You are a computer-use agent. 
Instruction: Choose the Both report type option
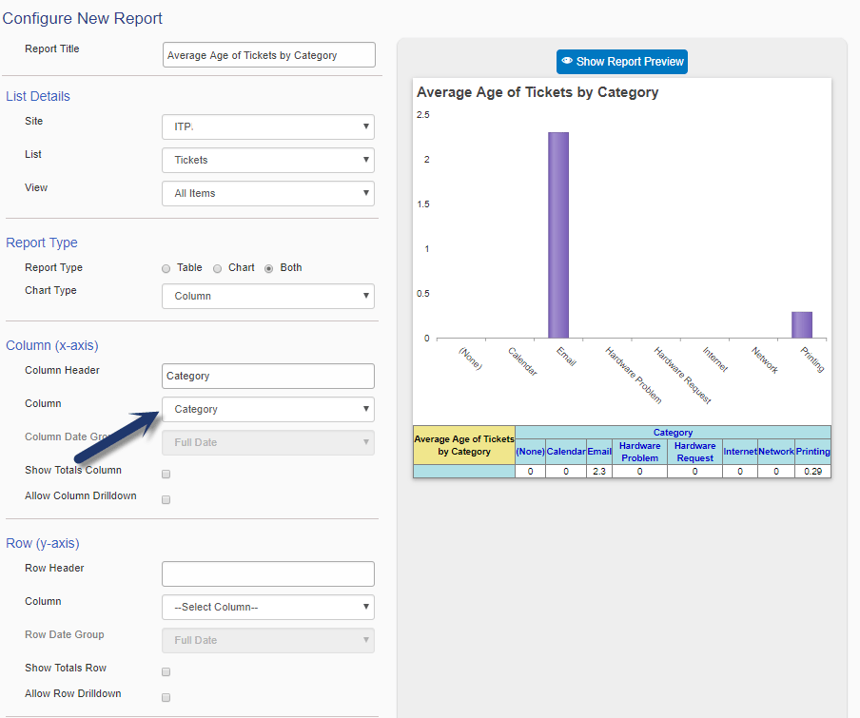click(x=269, y=268)
